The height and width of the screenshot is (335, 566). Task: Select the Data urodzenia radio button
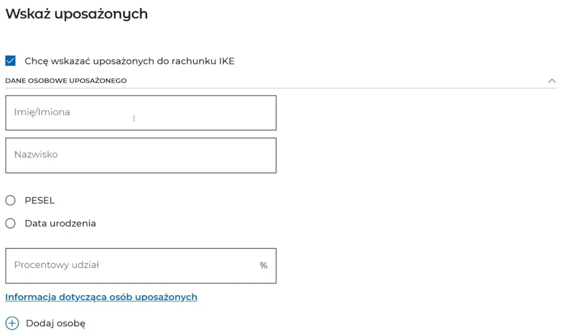tap(10, 224)
